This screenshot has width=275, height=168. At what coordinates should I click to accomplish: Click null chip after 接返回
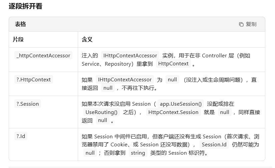pos(108,88)
